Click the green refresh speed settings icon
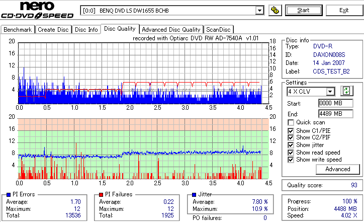364x222 pixels. [x=346, y=91]
